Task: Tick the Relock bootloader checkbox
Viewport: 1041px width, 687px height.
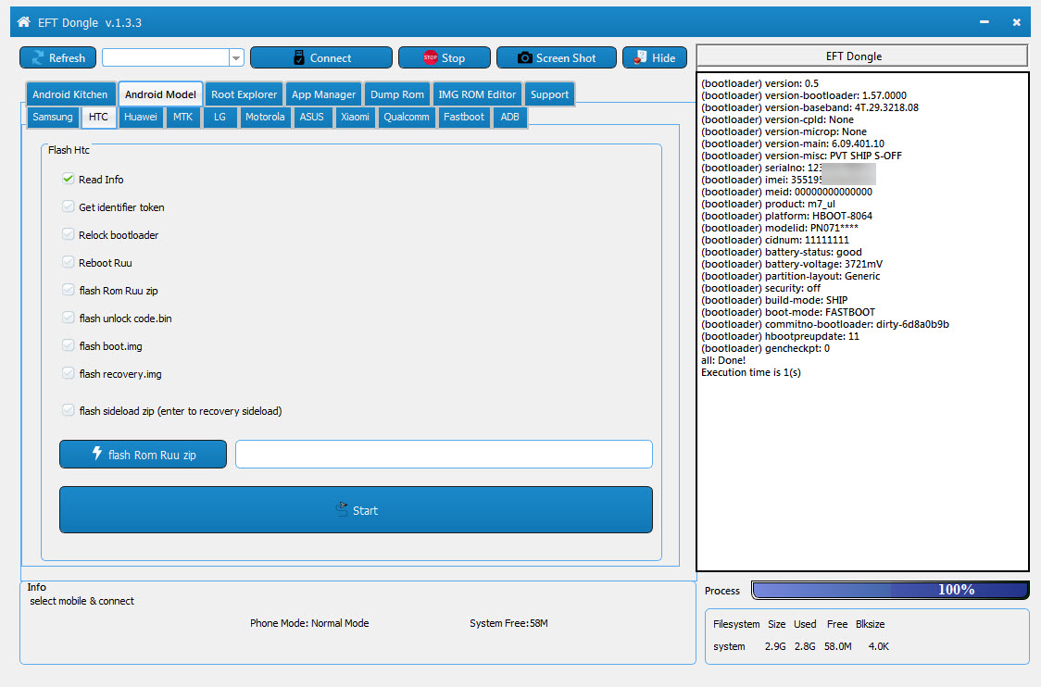Action: pos(68,234)
